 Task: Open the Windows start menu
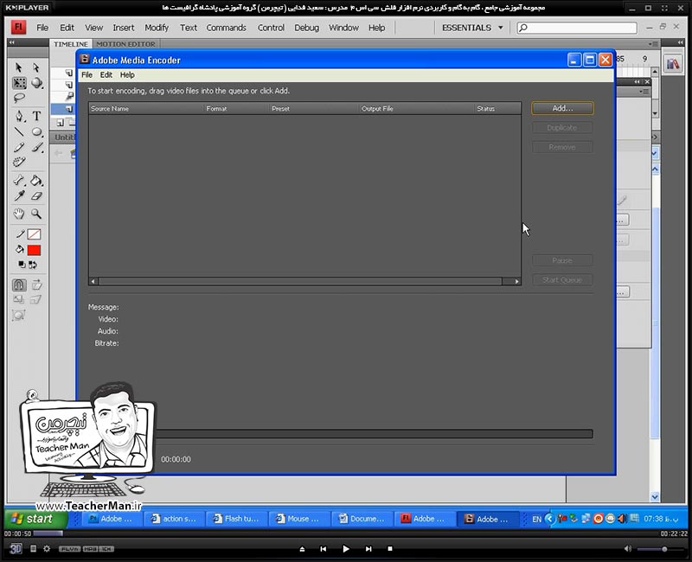pos(35,519)
